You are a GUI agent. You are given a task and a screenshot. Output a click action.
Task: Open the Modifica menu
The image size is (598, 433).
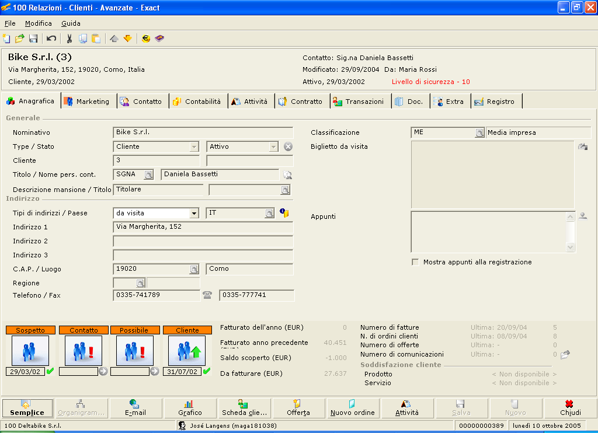[38, 23]
